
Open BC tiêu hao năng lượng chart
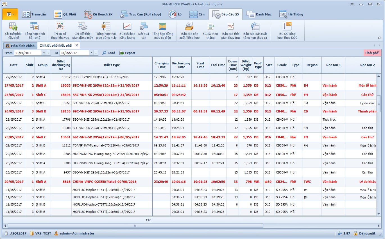click(127, 30)
